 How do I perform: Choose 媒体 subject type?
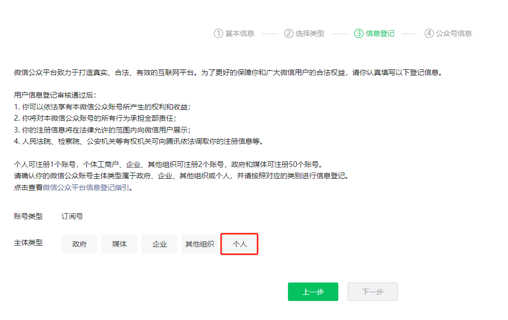(x=119, y=244)
